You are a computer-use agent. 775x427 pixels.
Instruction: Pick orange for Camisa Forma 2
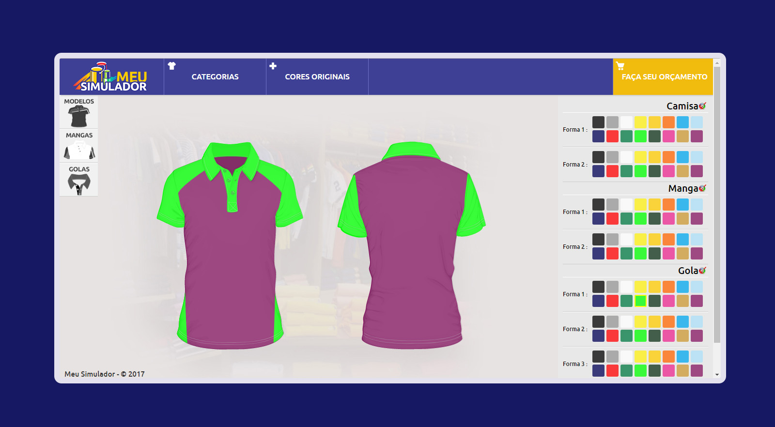668,157
